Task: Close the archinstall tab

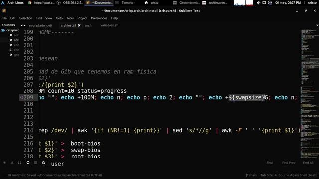Action: point(79,25)
